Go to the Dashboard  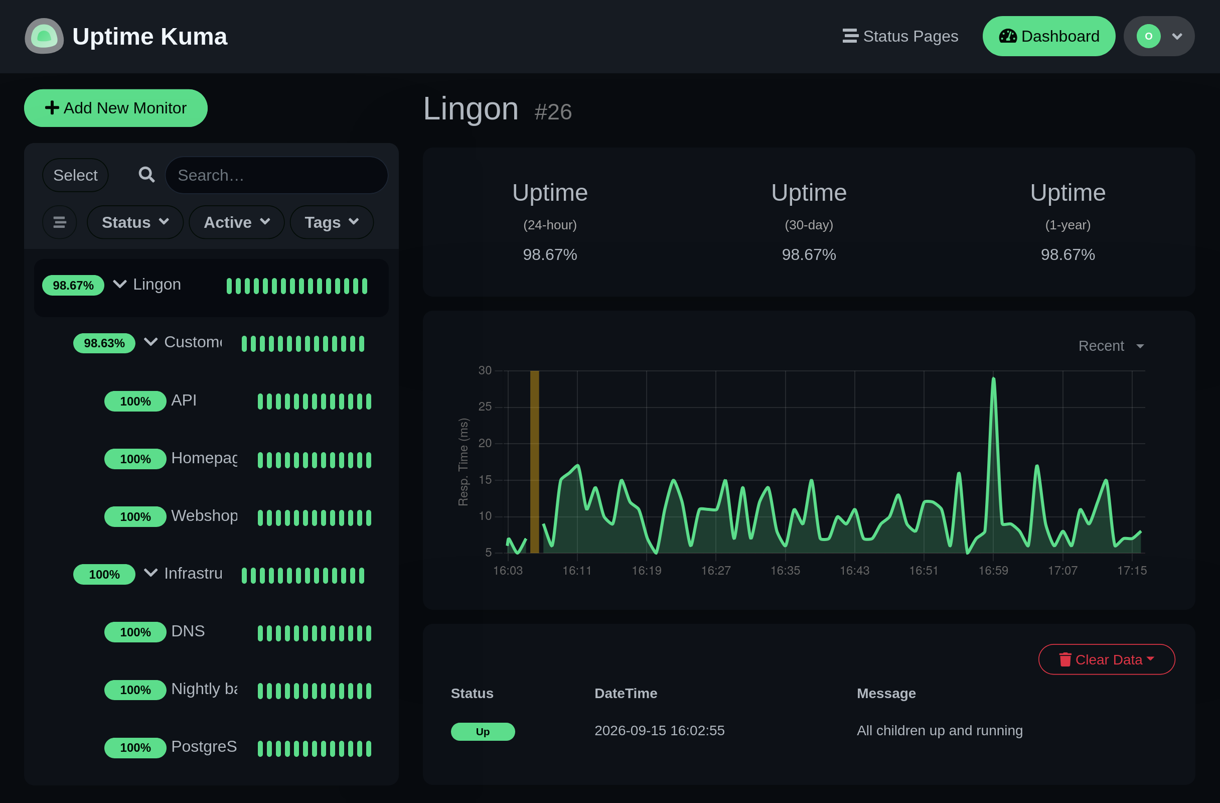tap(1048, 36)
